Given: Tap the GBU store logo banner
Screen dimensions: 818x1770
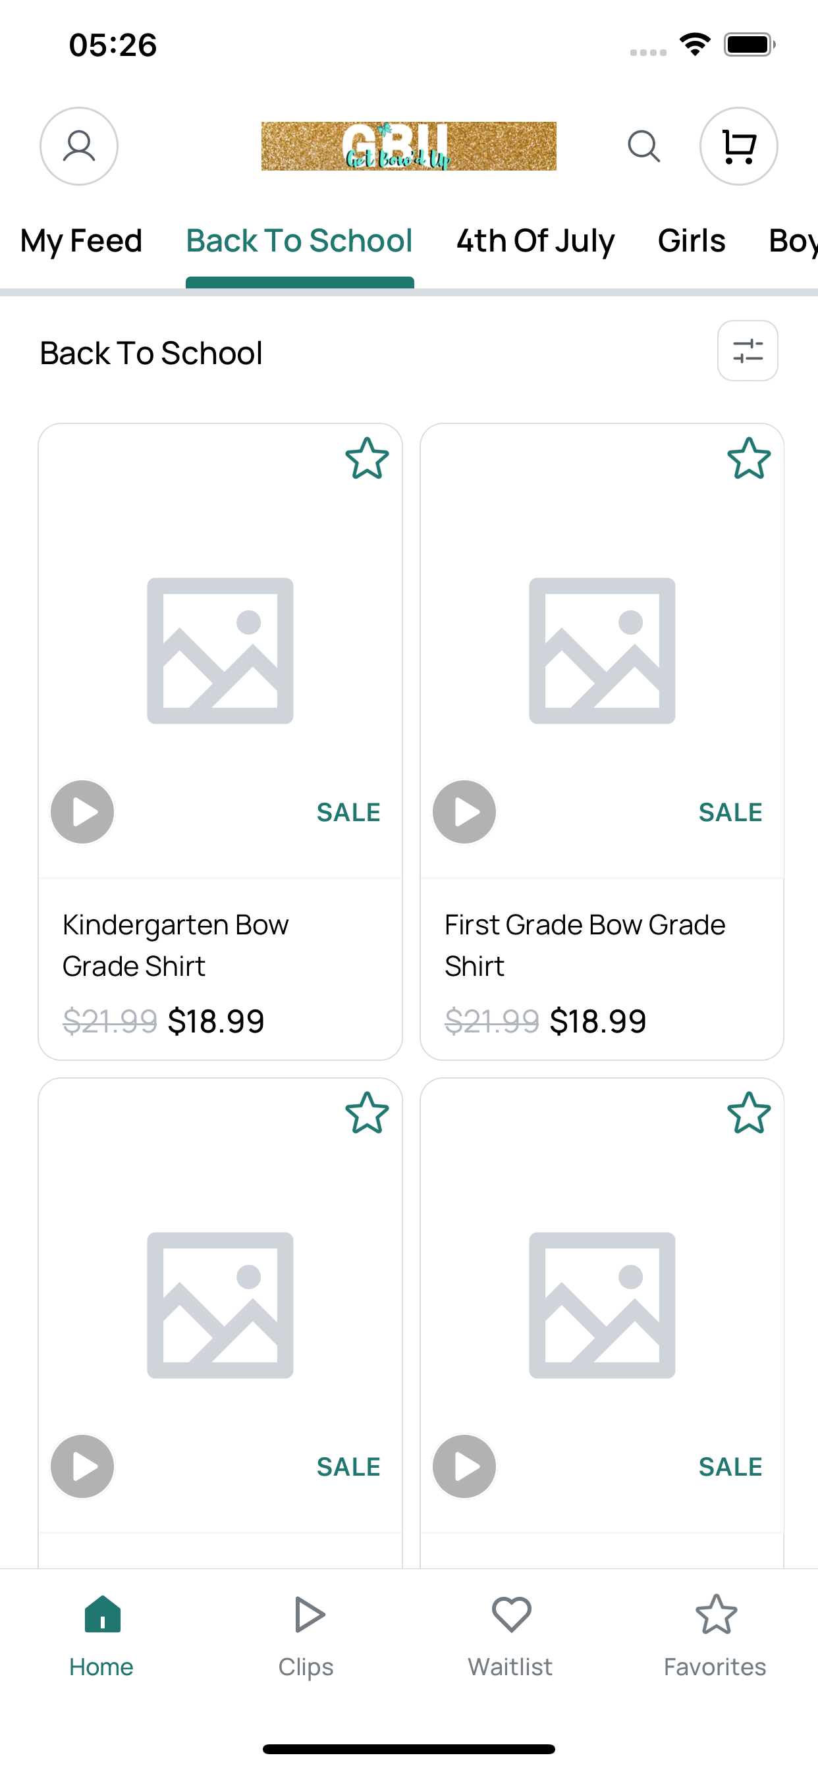Looking at the screenshot, I should (x=409, y=146).
